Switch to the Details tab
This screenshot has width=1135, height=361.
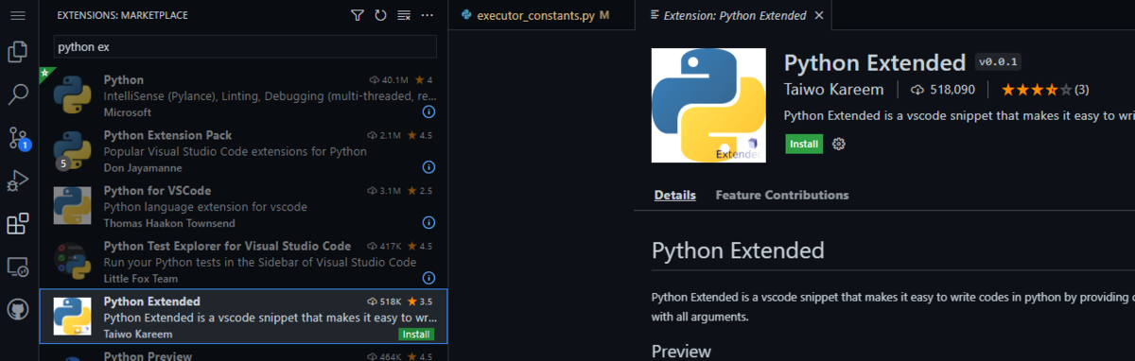coord(675,195)
